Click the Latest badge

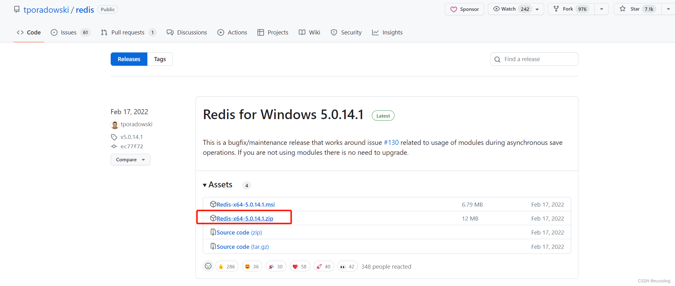(383, 116)
